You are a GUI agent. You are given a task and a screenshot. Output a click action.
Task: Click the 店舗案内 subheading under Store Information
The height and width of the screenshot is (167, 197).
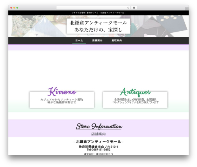tap(98, 134)
